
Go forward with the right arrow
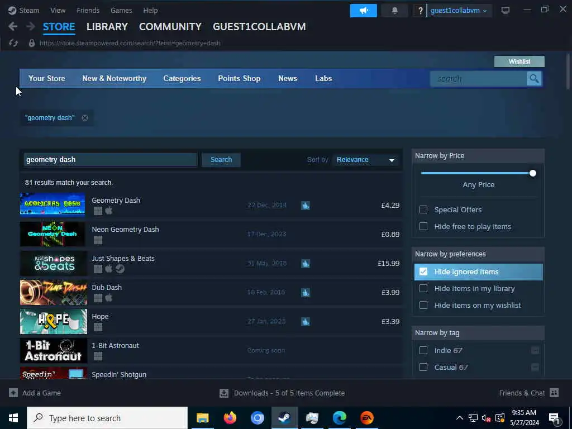(30, 26)
